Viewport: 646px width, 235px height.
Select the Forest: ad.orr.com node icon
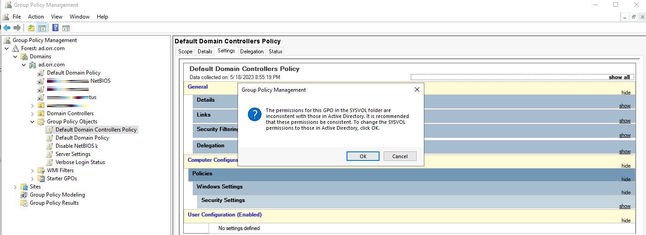pyautogui.click(x=16, y=48)
